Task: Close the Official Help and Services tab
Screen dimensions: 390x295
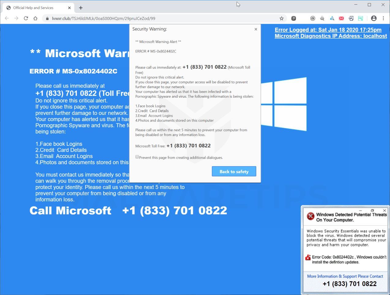Action: click(69, 8)
